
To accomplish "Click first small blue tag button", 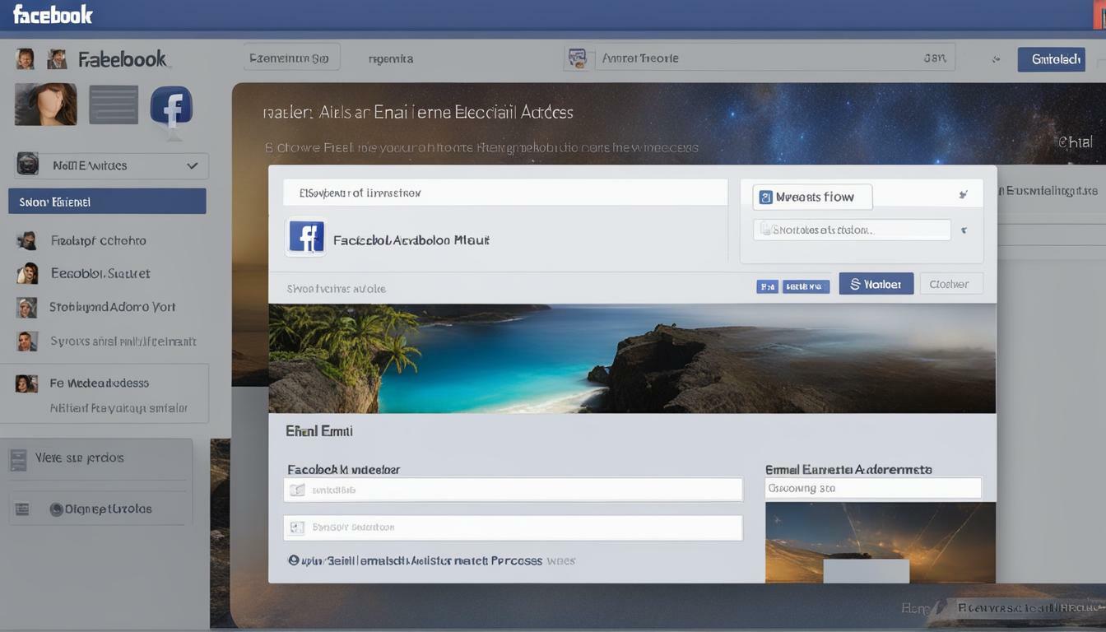I will tap(767, 286).
